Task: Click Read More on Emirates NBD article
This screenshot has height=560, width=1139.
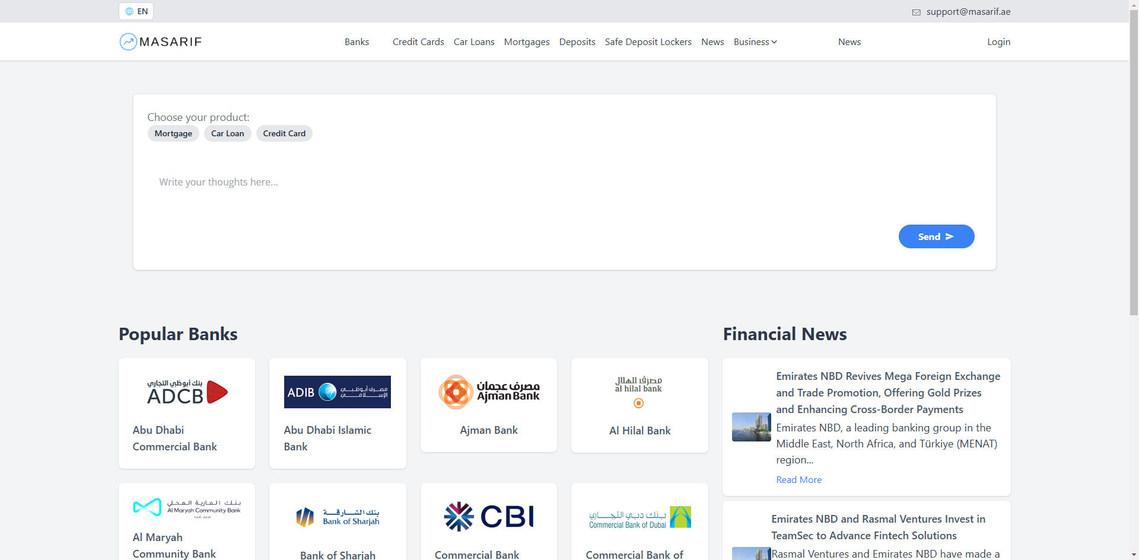Action: (x=798, y=479)
